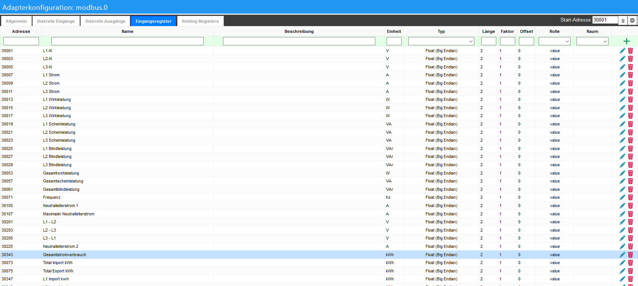Delete the L2 Strom row
This screenshot has height=286, width=638.
click(x=630, y=83)
